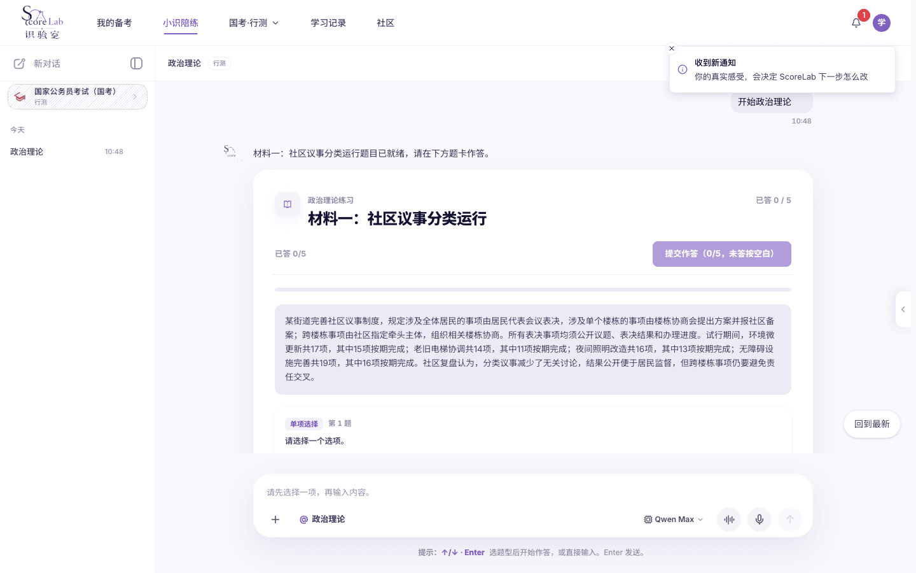This screenshot has height=573, width=916.
Task: Collapse the sidebar panel icon
Action: 136,64
